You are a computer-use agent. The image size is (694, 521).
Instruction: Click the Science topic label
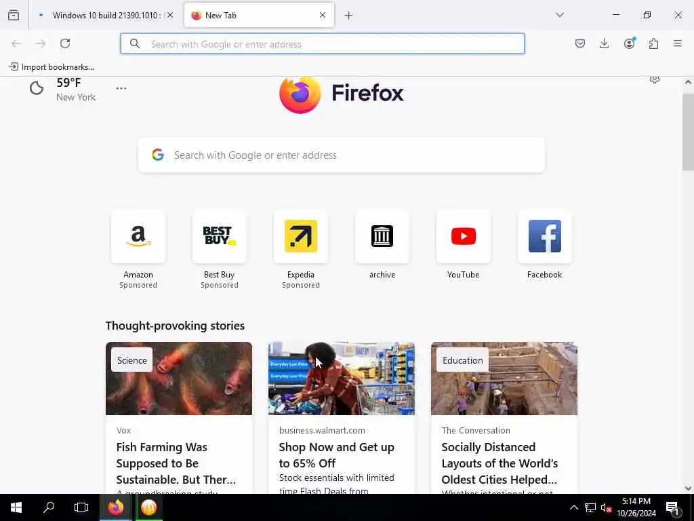coord(132,360)
